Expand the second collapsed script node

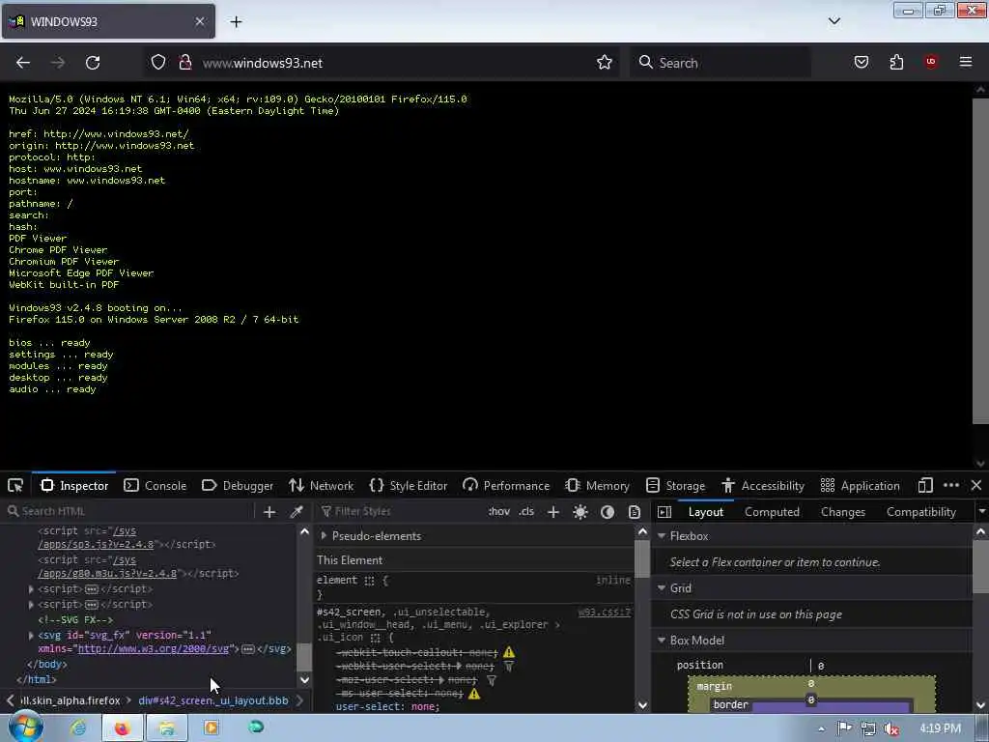click(31, 605)
